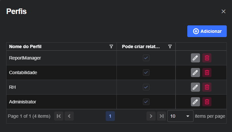The height and width of the screenshot is (132, 232).
Task: Edit the Contabilidade profile
Action: 195,73
